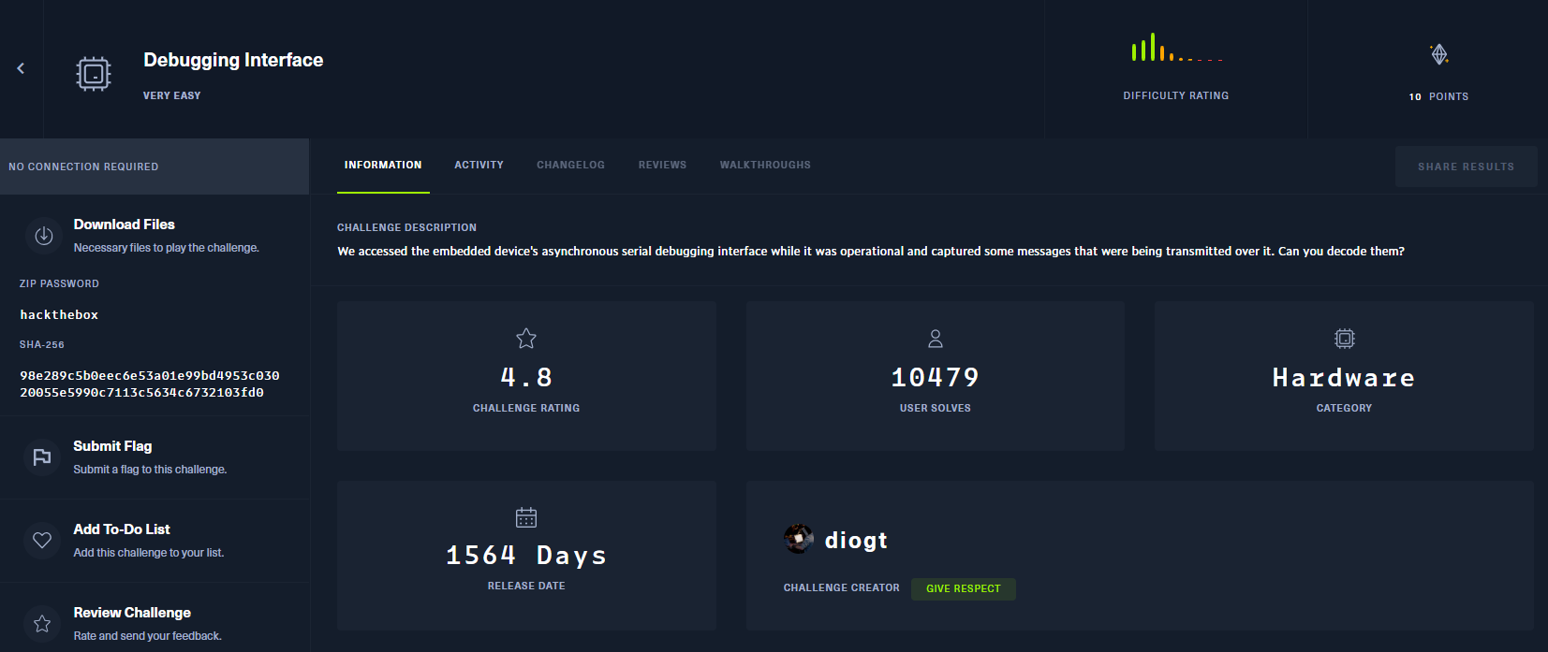Open creator diogt's profile link
This screenshot has height=652, width=1548.
[856, 541]
